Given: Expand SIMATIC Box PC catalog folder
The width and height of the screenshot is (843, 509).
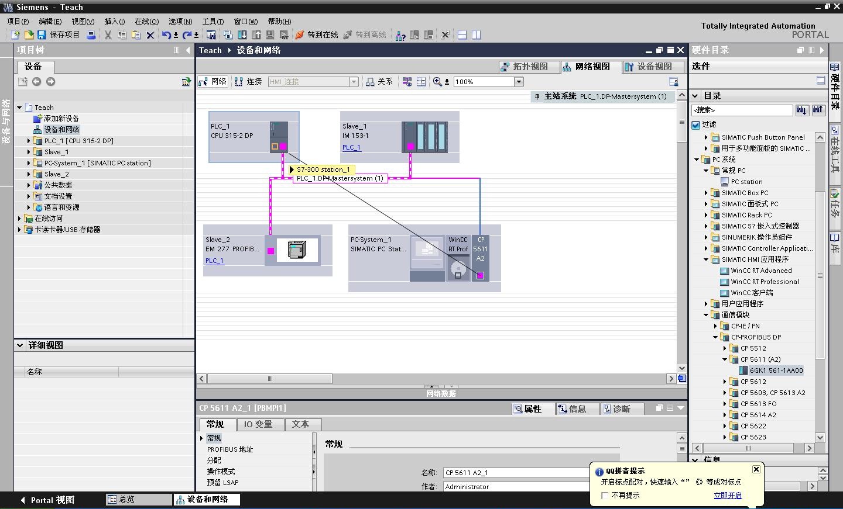Looking at the screenshot, I should pos(706,193).
